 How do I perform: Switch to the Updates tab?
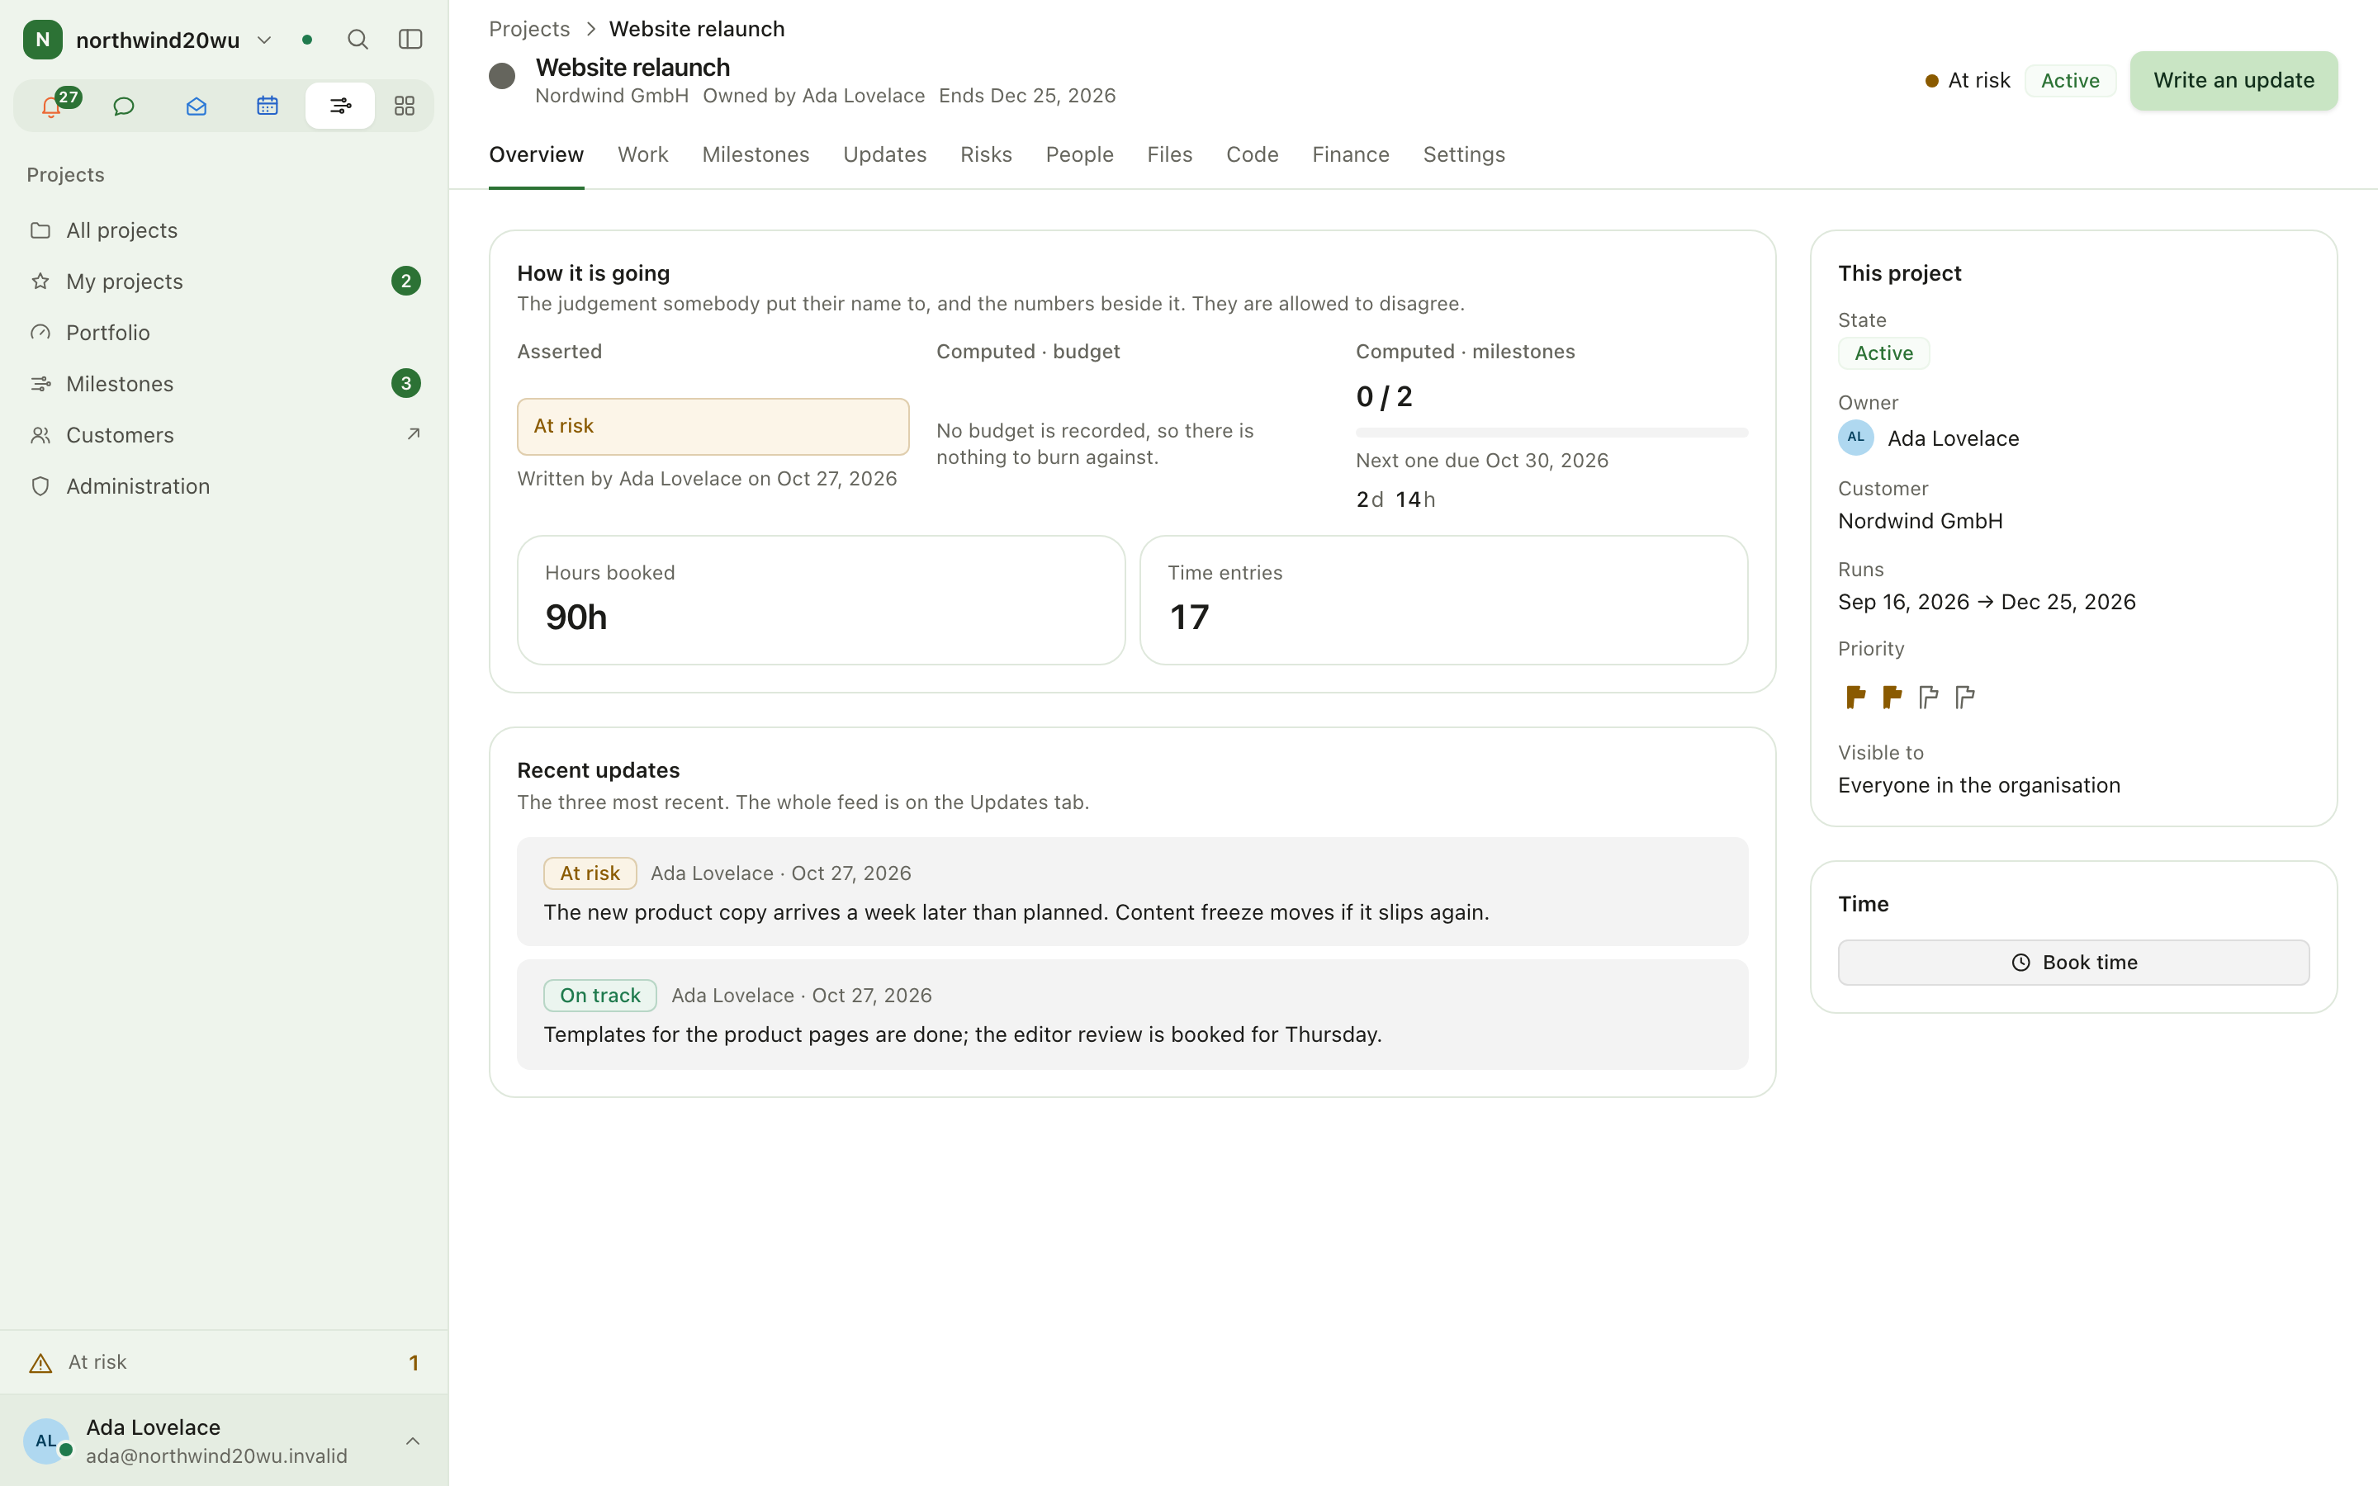pyautogui.click(x=884, y=154)
